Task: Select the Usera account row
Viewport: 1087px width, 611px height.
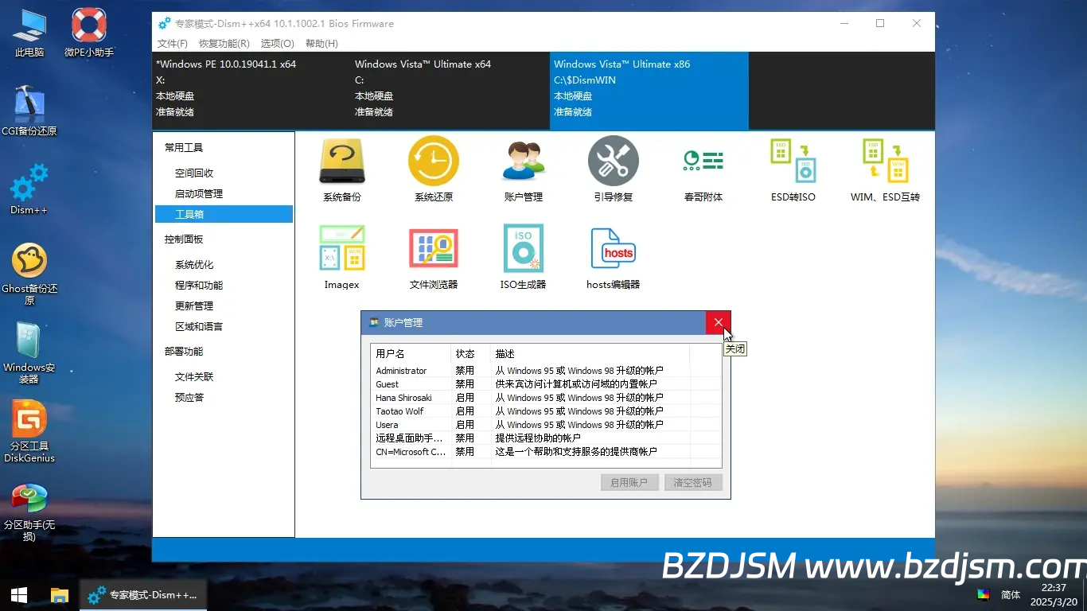Action: tap(546, 425)
